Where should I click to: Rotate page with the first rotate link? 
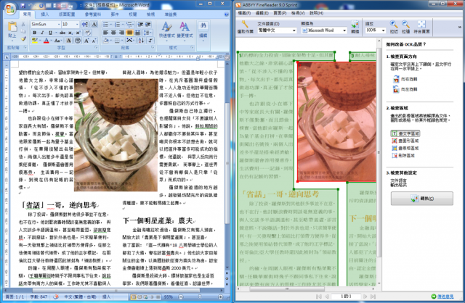tap(405, 79)
